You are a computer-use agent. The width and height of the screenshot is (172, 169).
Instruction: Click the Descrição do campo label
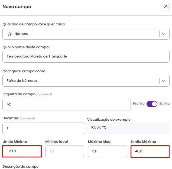(20, 166)
